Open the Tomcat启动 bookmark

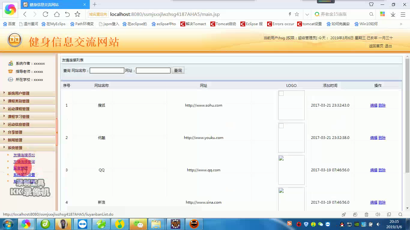coord(223,24)
